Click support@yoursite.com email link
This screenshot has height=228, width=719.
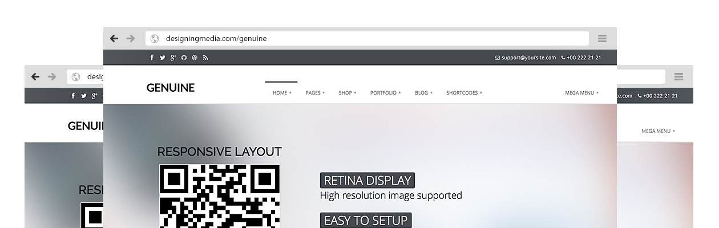tap(528, 58)
